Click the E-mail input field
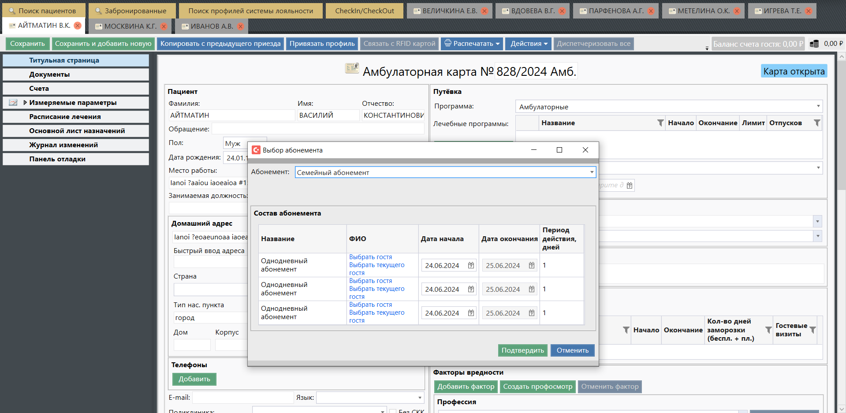 tap(243, 398)
